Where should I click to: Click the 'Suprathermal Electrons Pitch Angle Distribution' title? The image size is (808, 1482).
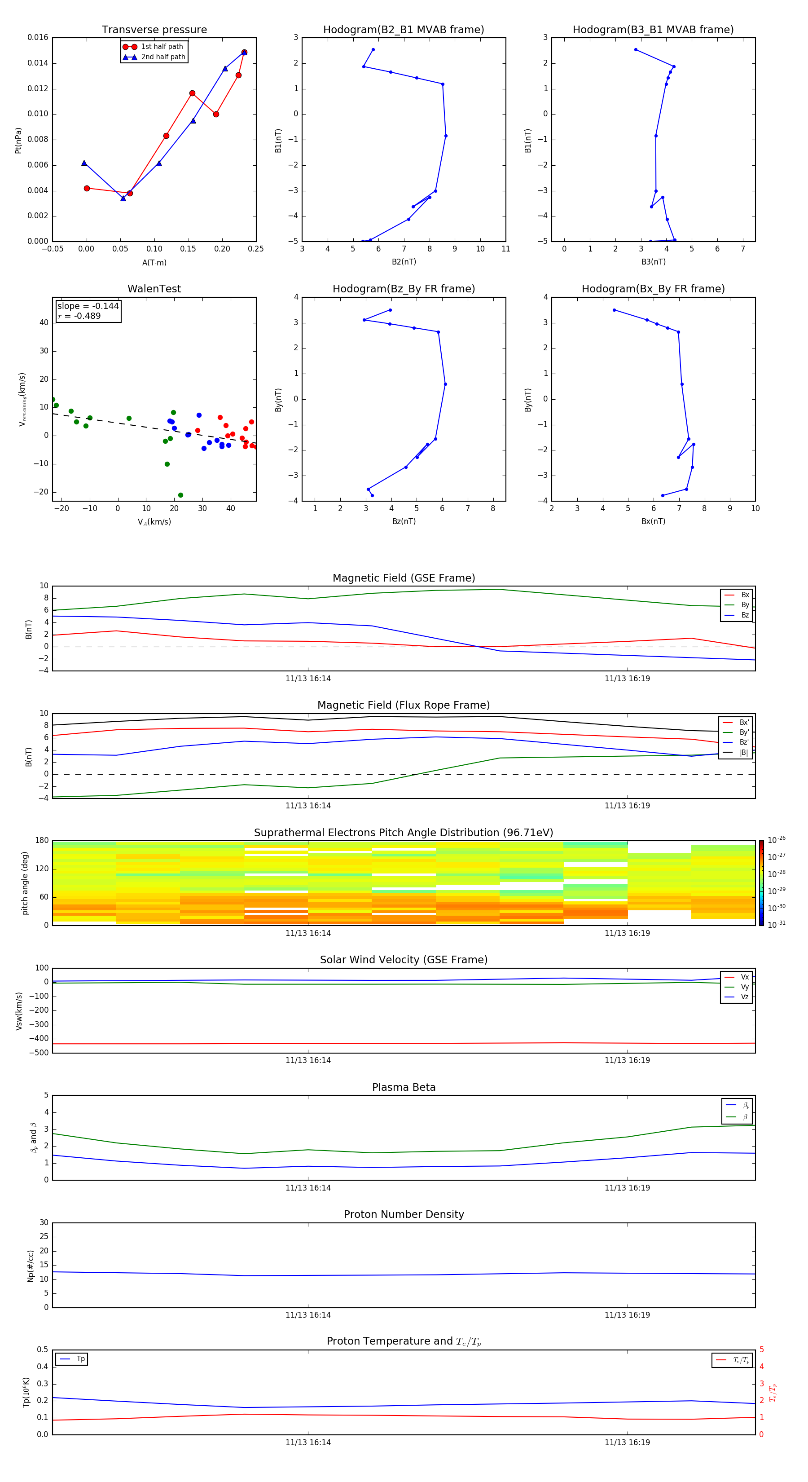(x=403, y=833)
